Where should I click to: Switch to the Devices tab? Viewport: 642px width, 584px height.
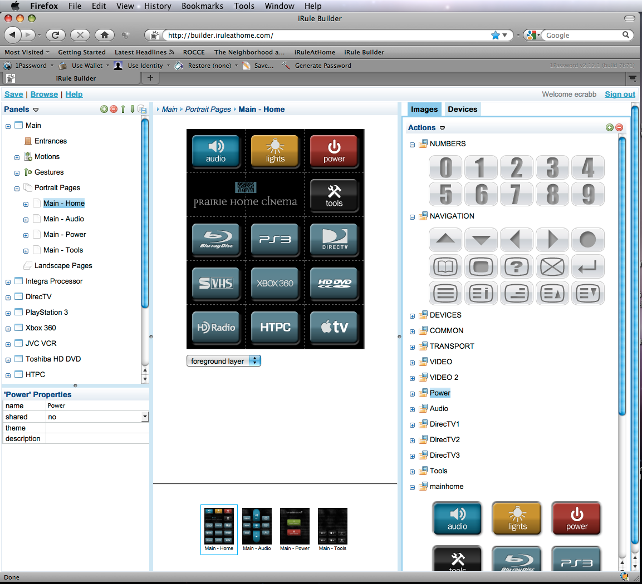coord(462,109)
